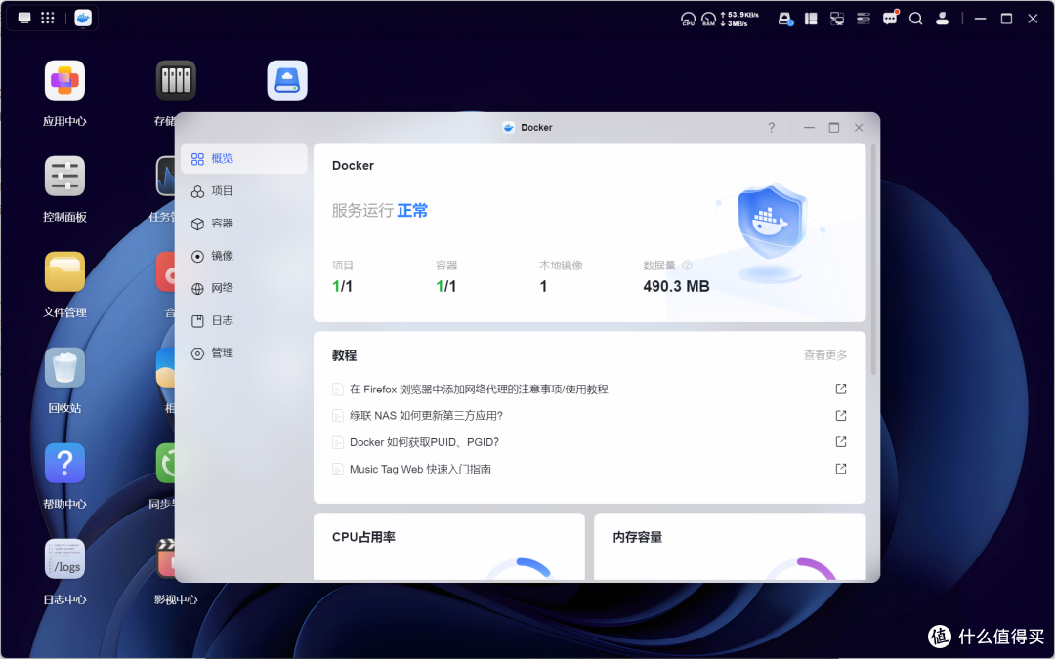Open tutorial Music Tag Web 快速入门指南
The image size is (1055, 659).
[x=420, y=469]
